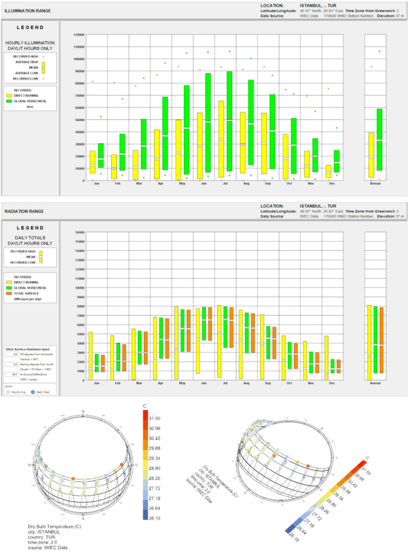Click the Annual label on Illumination chart
Screen dimensions: 409x551
(x=376, y=183)
